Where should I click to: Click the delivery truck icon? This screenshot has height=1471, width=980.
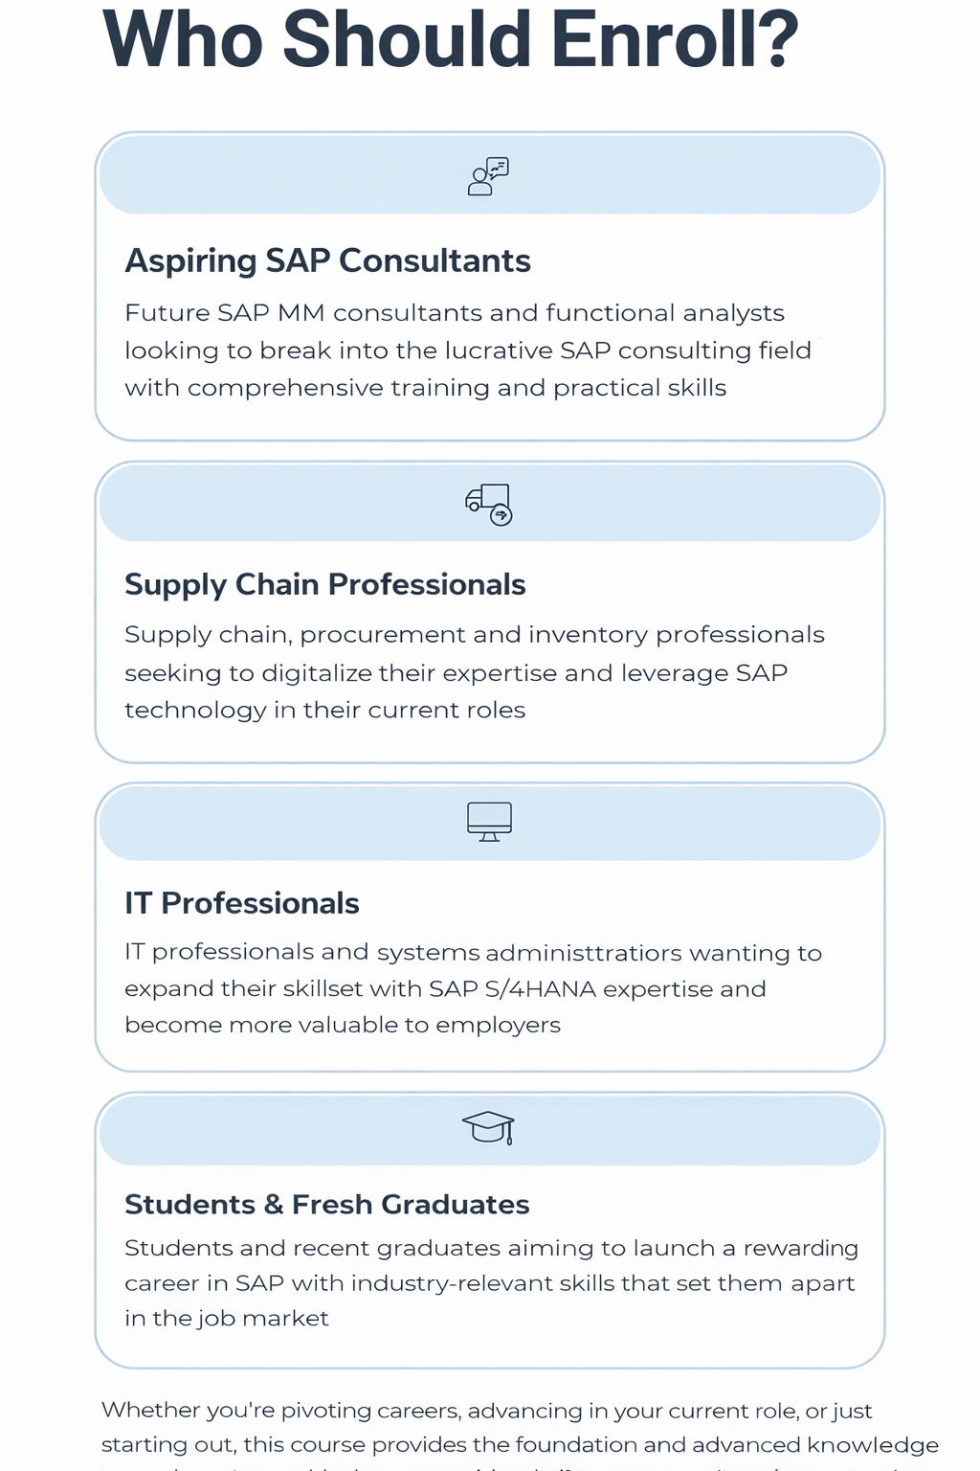[488, 504]
